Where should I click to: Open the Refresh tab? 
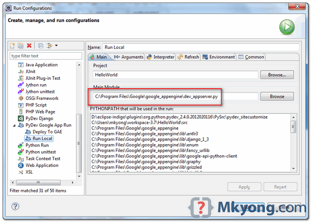[x=188, y=57]
